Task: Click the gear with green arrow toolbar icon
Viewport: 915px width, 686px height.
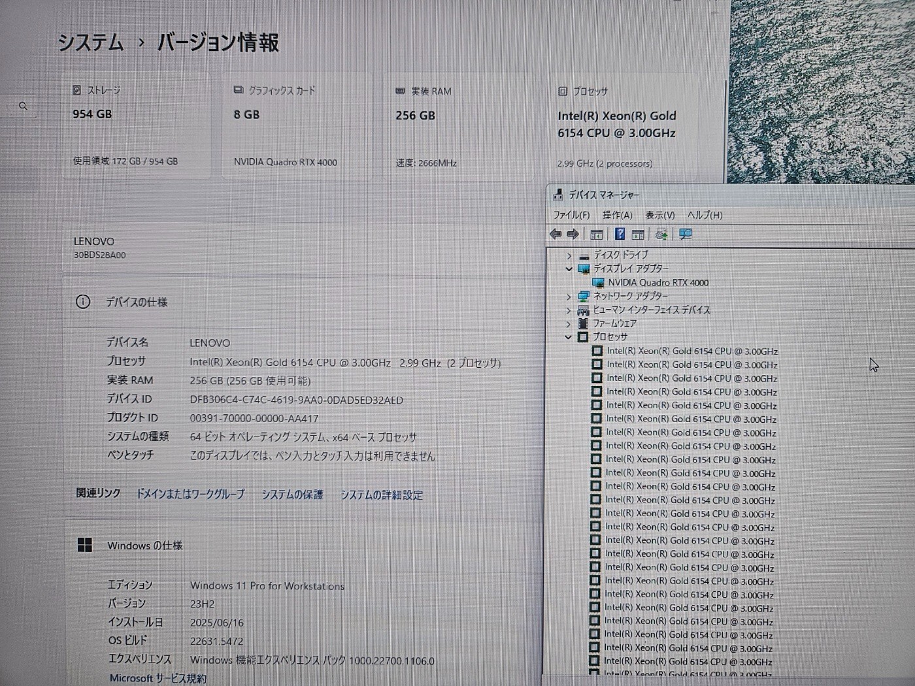Action: (661, 235)
